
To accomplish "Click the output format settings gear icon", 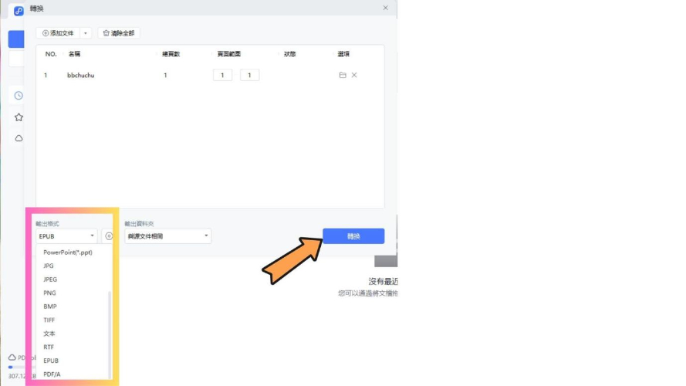I will coord(109,236).
